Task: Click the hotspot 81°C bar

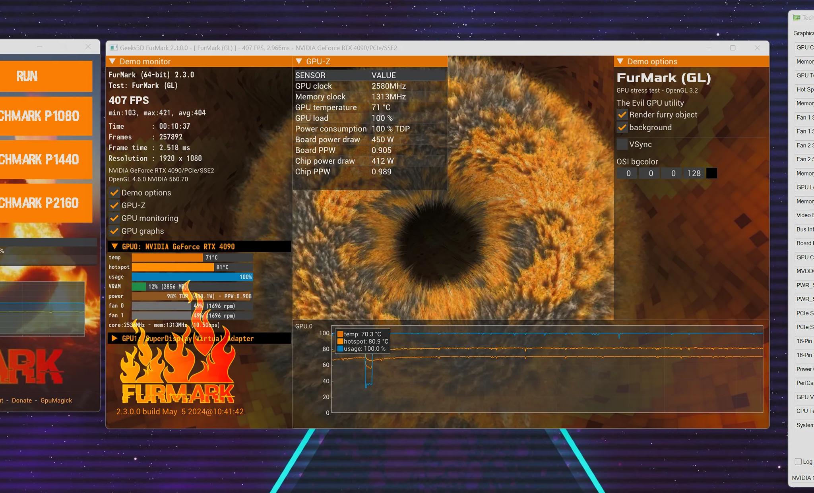Action: pyautogui.click(x=192, y=267)
